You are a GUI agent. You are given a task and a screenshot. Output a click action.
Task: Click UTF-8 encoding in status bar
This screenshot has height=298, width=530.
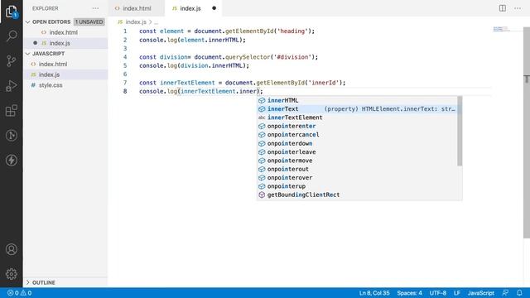point(438,293)
